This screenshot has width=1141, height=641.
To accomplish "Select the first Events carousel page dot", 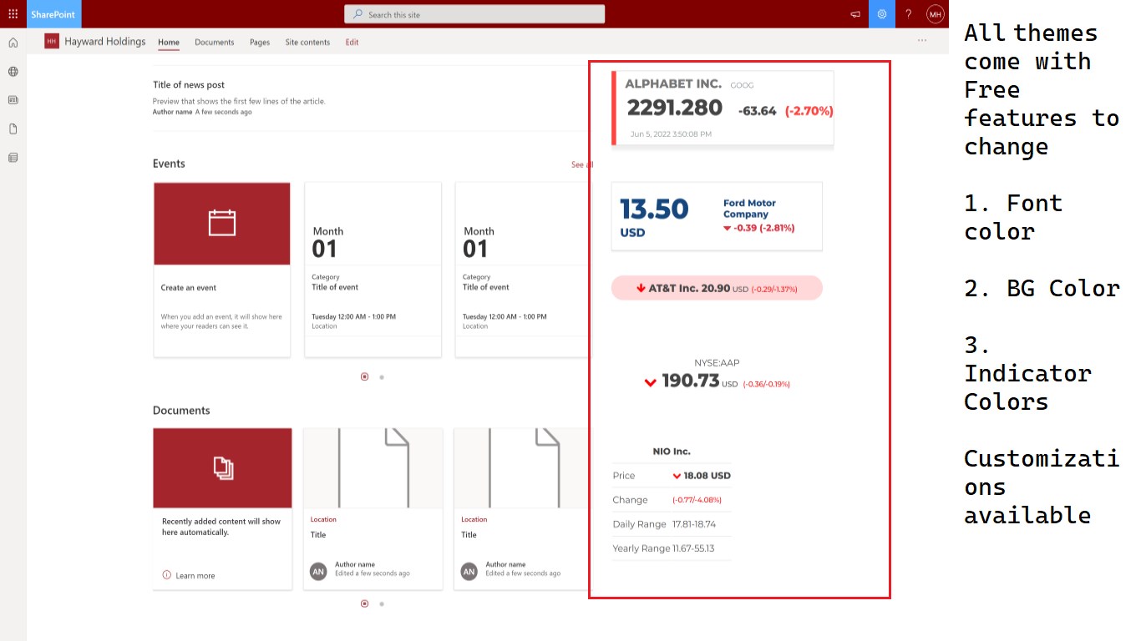I will point(364,376).
